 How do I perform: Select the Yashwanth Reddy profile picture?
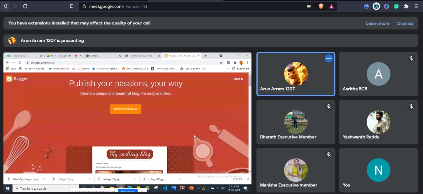point(378,122)
